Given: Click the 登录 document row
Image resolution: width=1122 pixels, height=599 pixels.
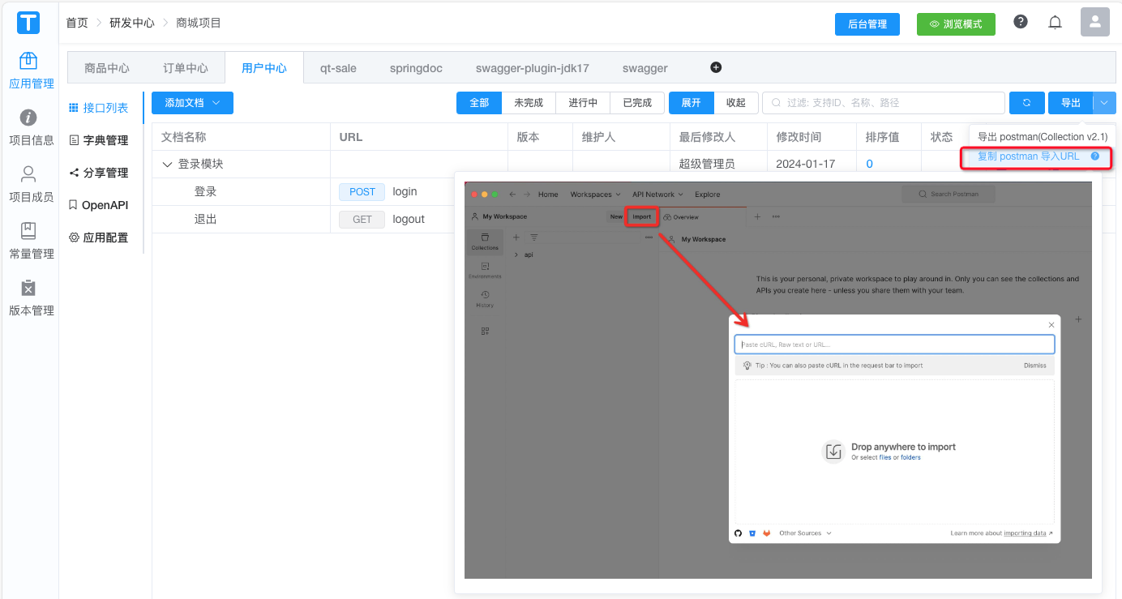Looking at the screenshot, I should (206, 192).
